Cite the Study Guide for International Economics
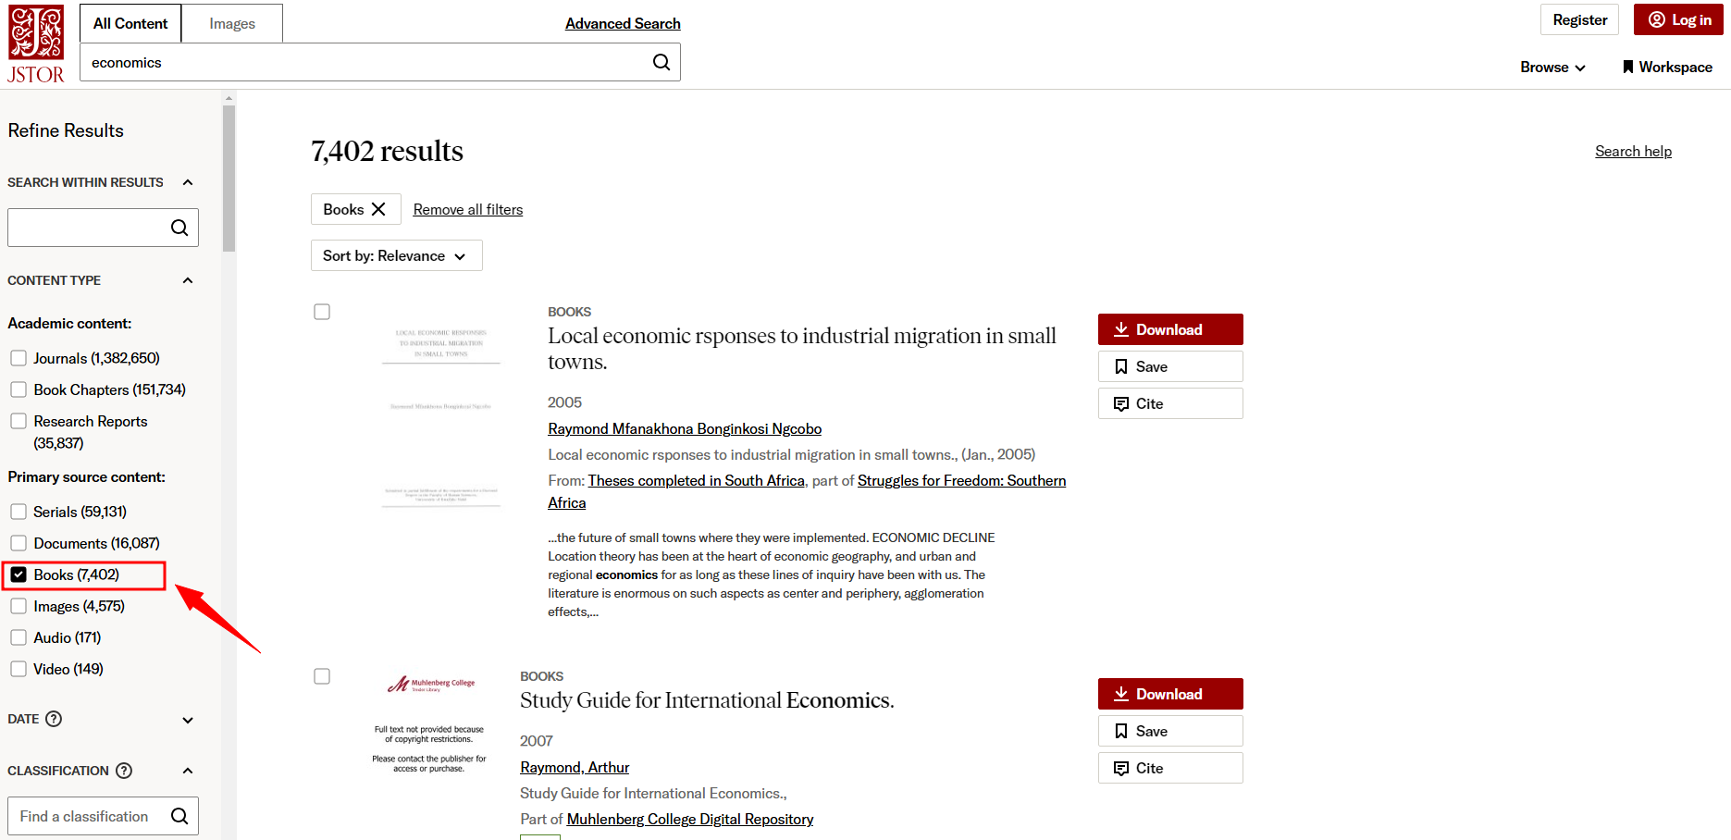 click(x=1169, y=768)
